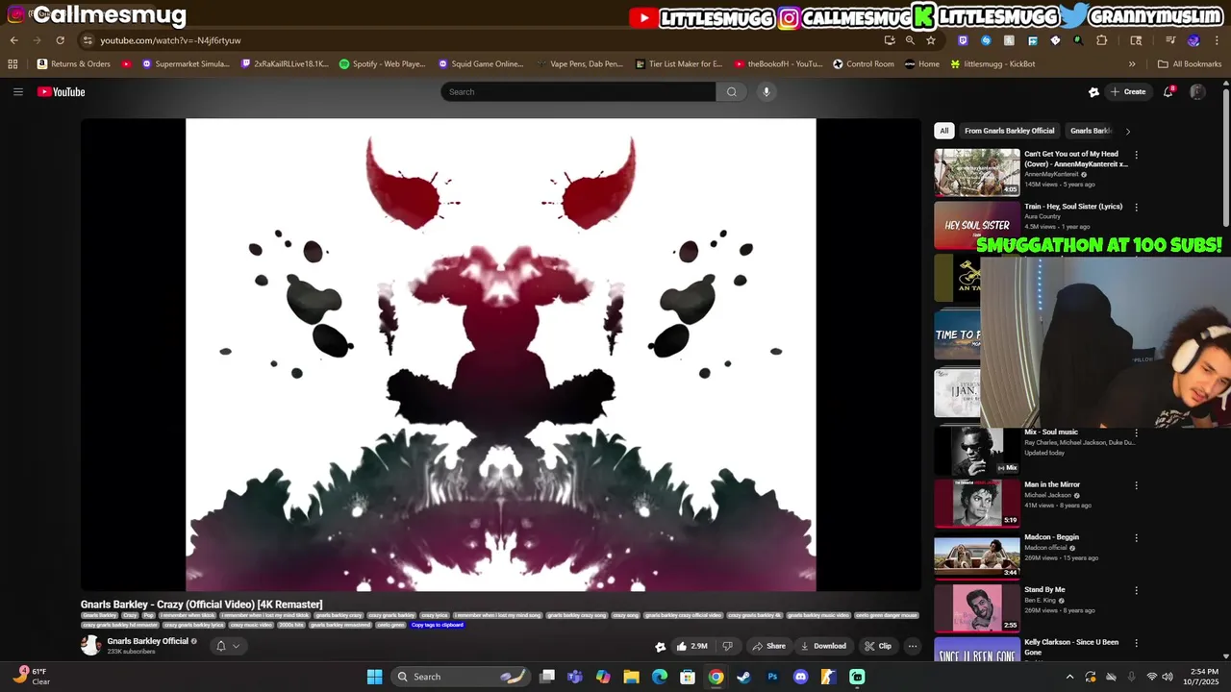Screen dimensions: 1231x692
Task: Open the Windows Start menu
Action: coord(375,677)
